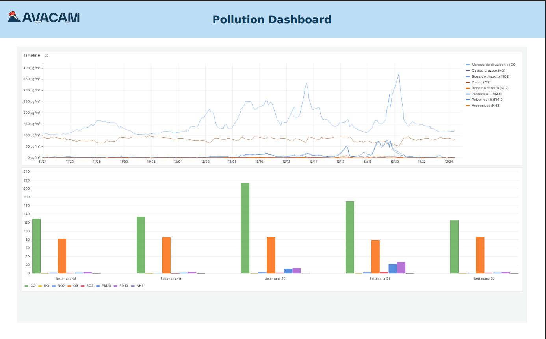546x339 pixels.
Task: Toggle Ossido di azoto (NO) legend entry
Action: coord(488,70)
